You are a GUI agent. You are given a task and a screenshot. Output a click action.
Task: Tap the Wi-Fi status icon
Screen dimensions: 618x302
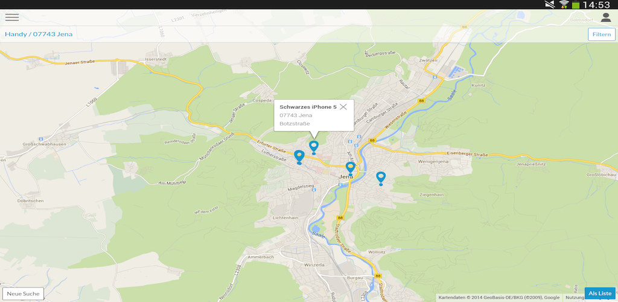click(564, 5)
